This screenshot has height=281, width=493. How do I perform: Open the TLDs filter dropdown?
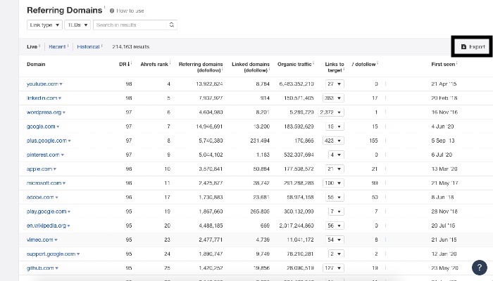77,25
